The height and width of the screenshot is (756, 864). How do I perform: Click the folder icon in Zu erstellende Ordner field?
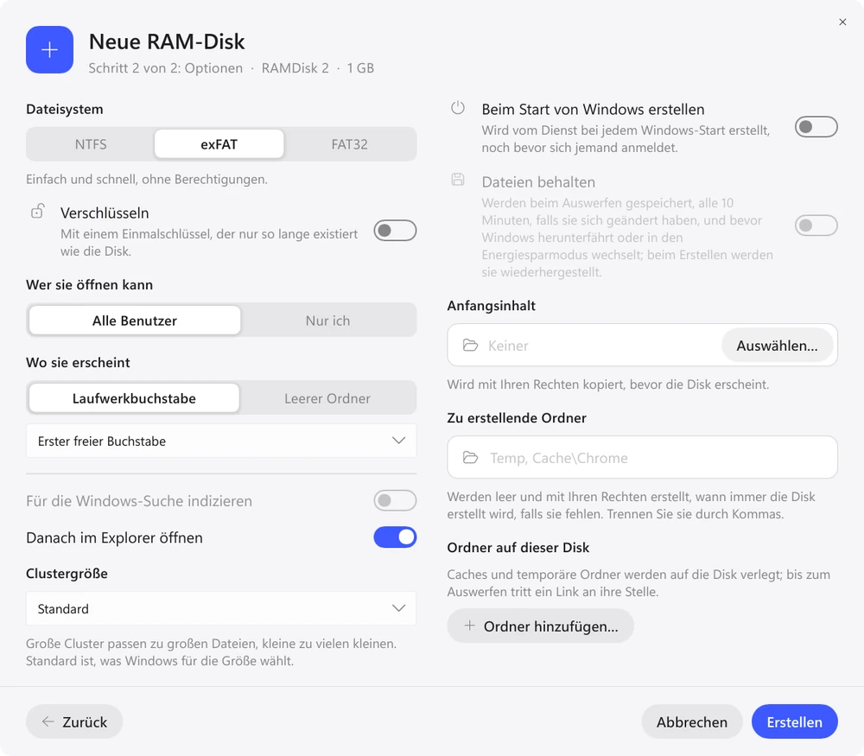click(470, 457)
